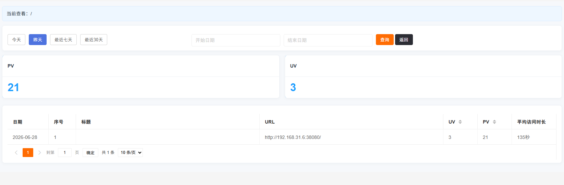Select the 昨天 date filter
564x185 pixels.
tap(38, 40)
